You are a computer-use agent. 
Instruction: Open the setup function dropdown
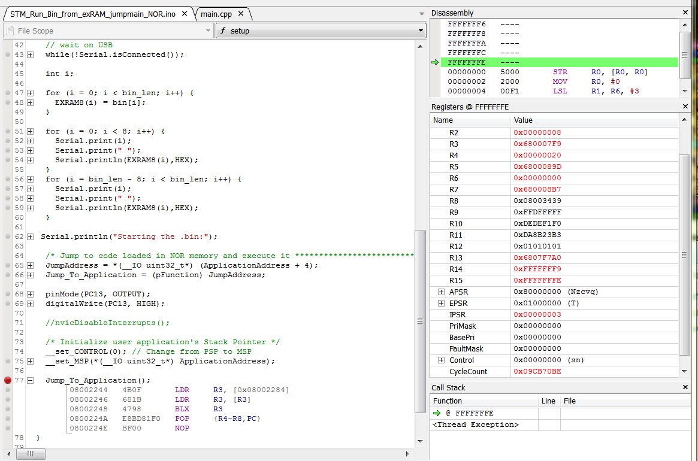[421, 31]
